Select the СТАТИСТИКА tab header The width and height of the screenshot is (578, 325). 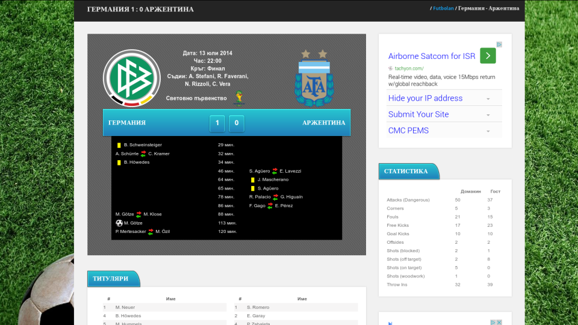(x=408, y=172)
